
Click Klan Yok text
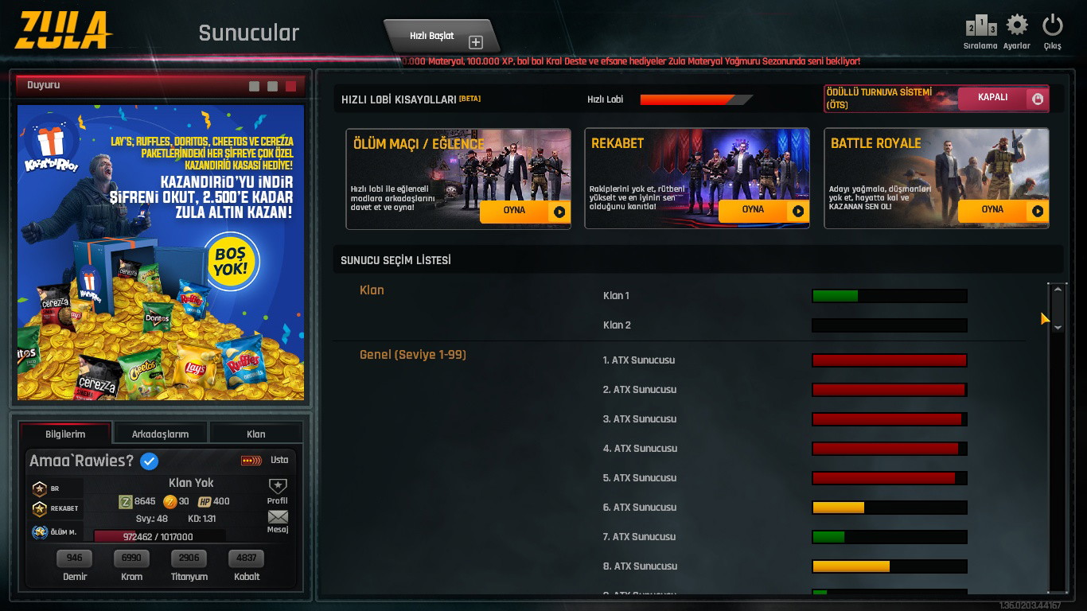point(191,483)
